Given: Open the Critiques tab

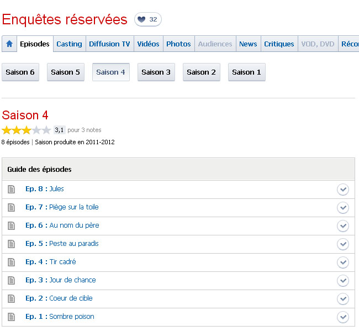Looking at the screenshot, I should (x=279, y=44).
